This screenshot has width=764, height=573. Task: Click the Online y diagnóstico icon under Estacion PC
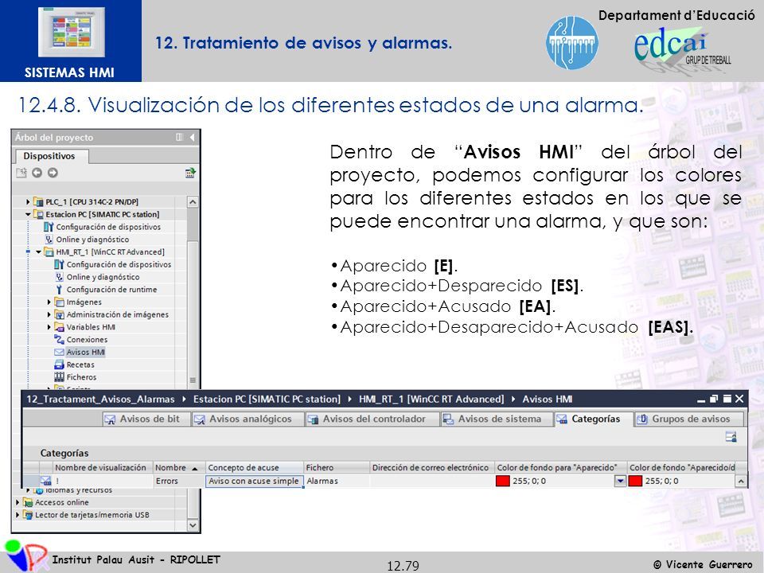pyautogui.click(x=49, y=240)
